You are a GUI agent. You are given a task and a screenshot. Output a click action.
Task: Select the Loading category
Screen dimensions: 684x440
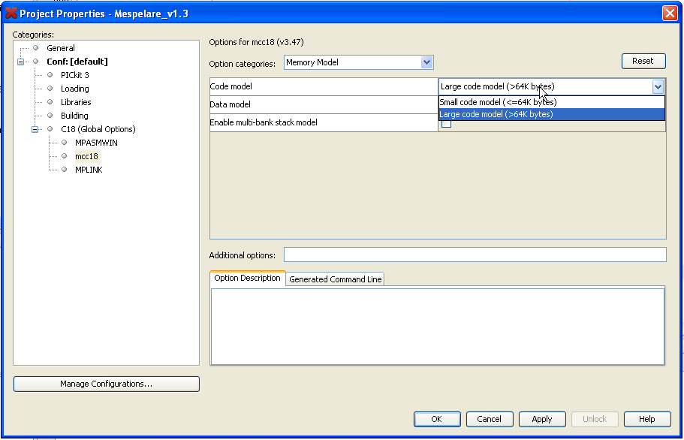coord(74,89)
